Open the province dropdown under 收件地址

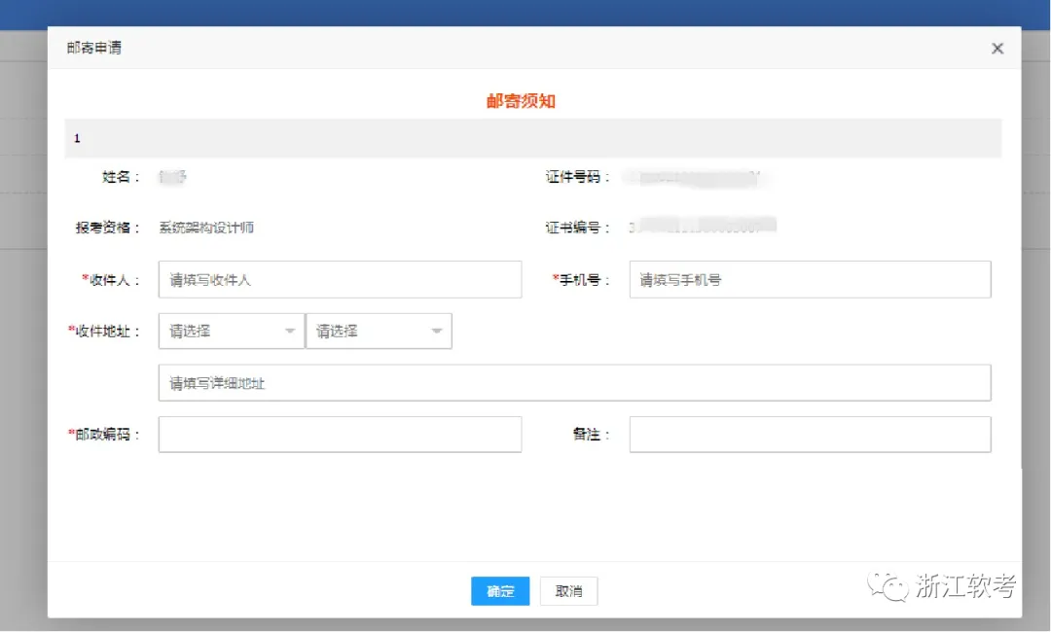pyautogui.click(x=231, y=331)
